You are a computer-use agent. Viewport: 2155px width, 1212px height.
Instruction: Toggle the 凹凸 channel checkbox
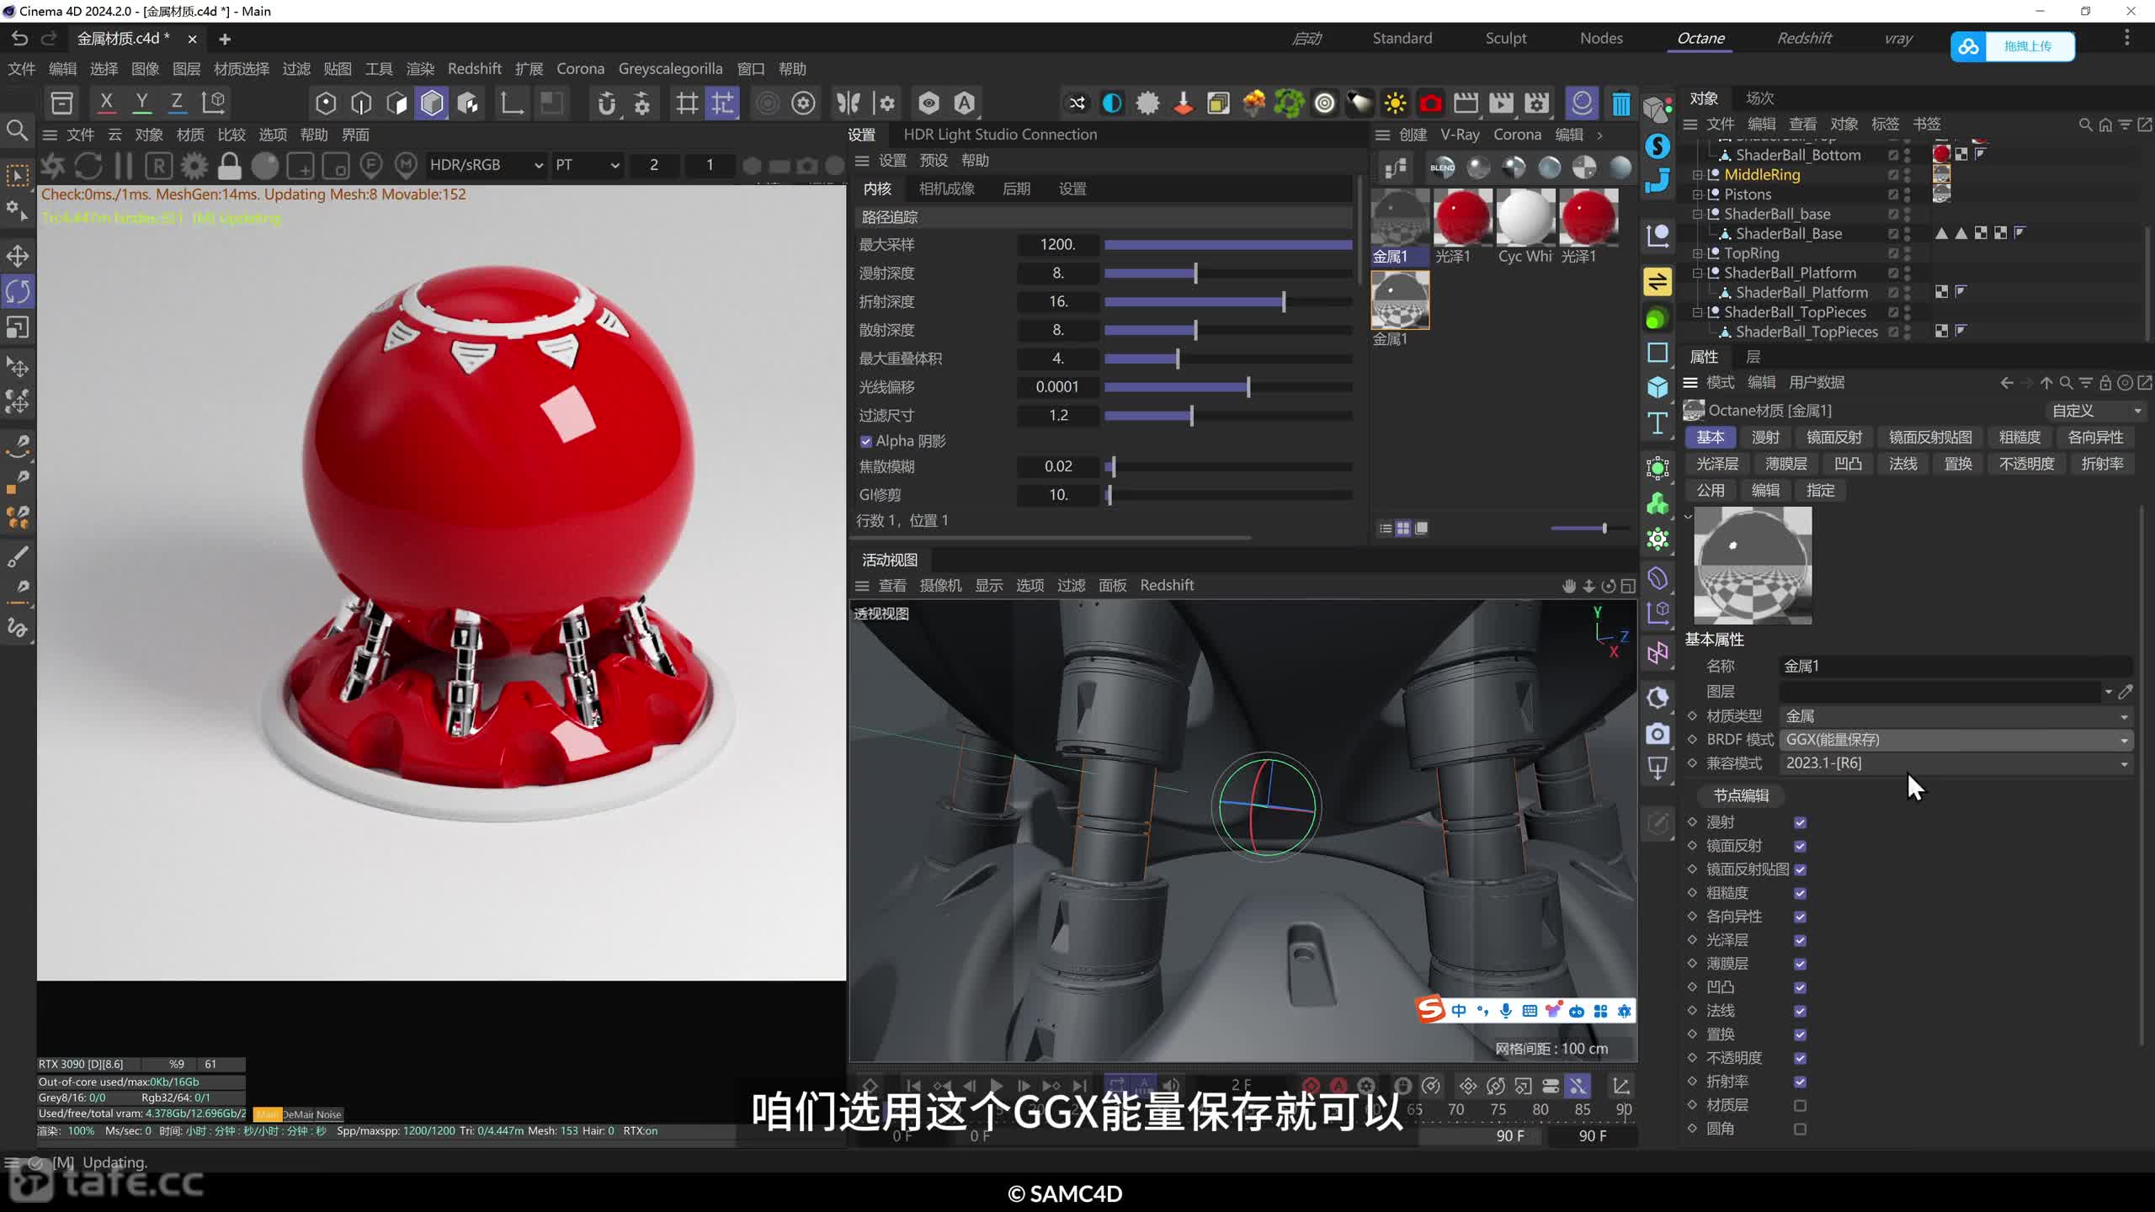click(x=1800, y=987)
